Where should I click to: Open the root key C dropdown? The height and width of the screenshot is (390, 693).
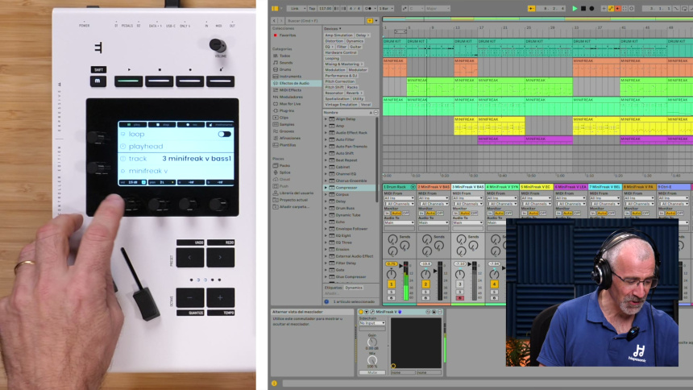tap(417, 8)
